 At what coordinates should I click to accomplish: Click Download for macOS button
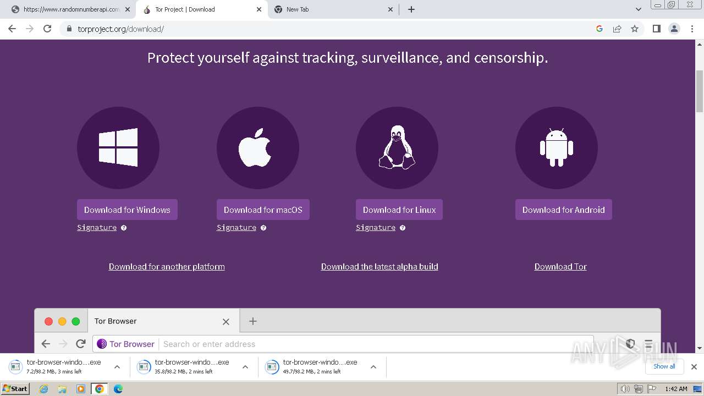(x=263, y=210)
